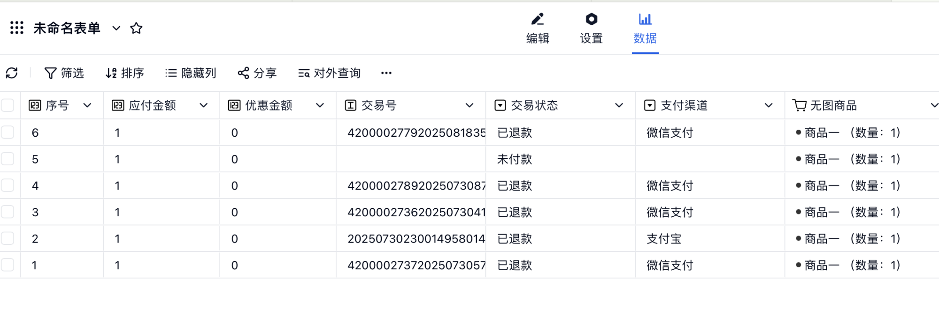Click the 支付宝 payment channel cell
939x324 pixels.
[664, 239]
